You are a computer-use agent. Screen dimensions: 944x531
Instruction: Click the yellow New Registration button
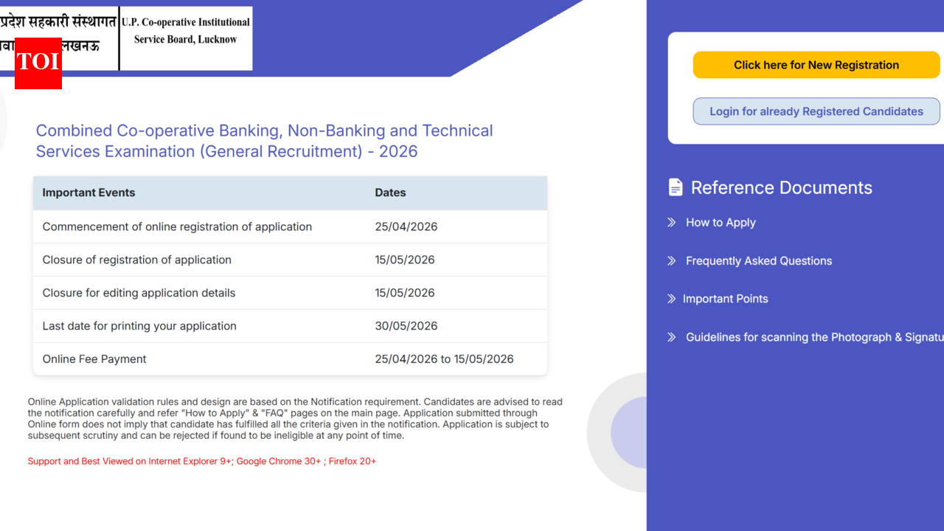(x=816, y=65)
